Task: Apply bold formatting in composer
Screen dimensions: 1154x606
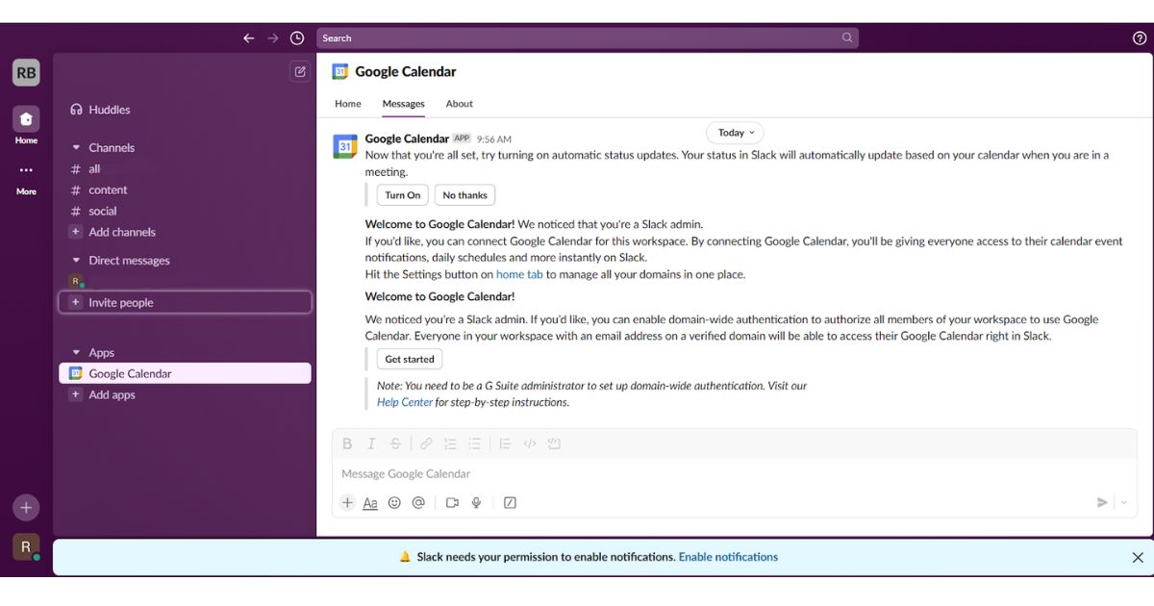Action: click(347, 443)
